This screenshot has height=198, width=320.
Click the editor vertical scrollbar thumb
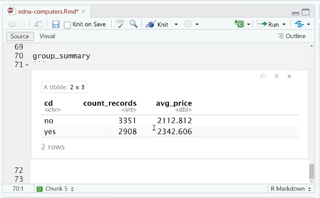point(311,171)
